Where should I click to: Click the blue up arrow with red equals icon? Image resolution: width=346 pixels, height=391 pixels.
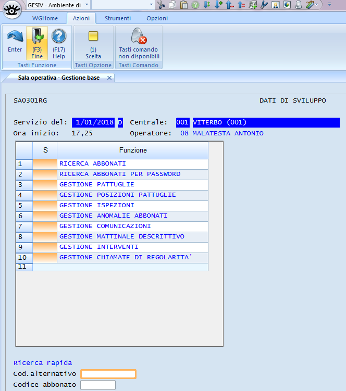241,5
